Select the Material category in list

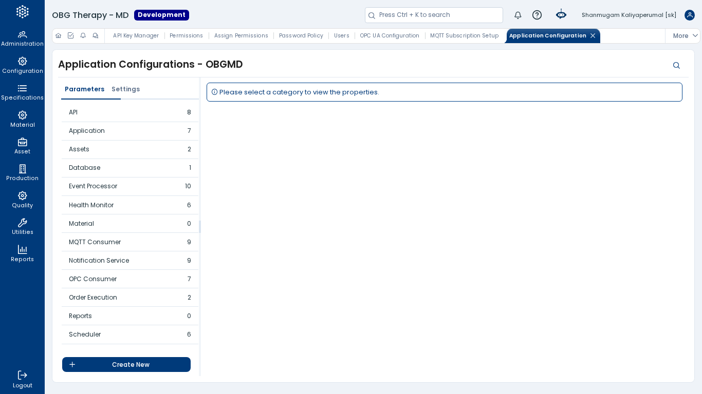(130, 223)
